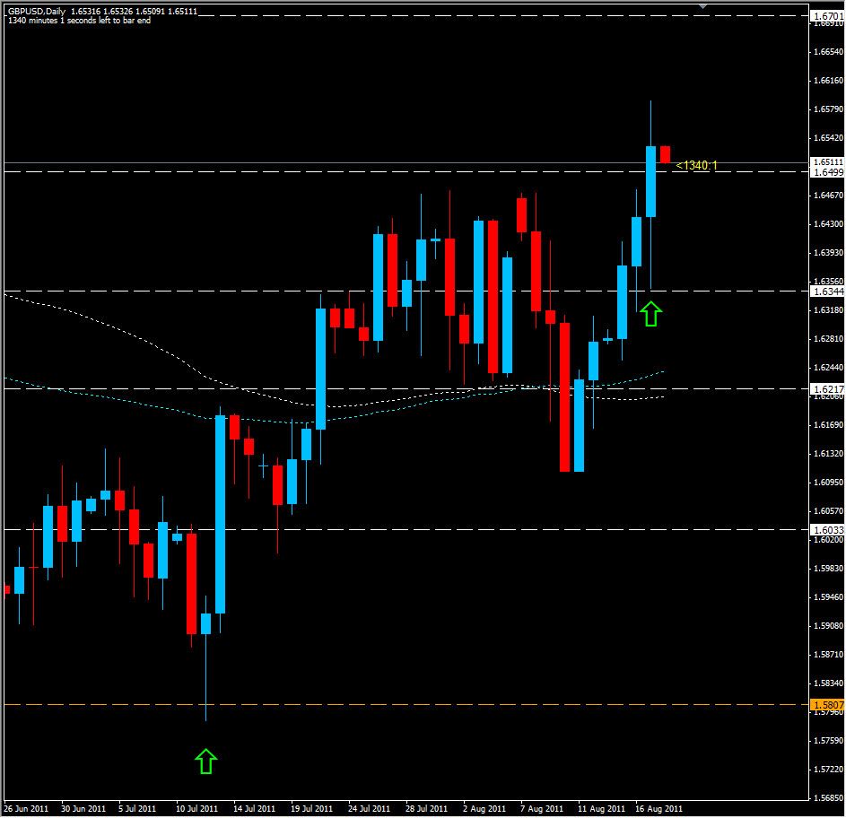Select the dashed support line at 1.5807
Image resolution: width=846 pixels, height=818 pixels.
click(x=404, y=704)
